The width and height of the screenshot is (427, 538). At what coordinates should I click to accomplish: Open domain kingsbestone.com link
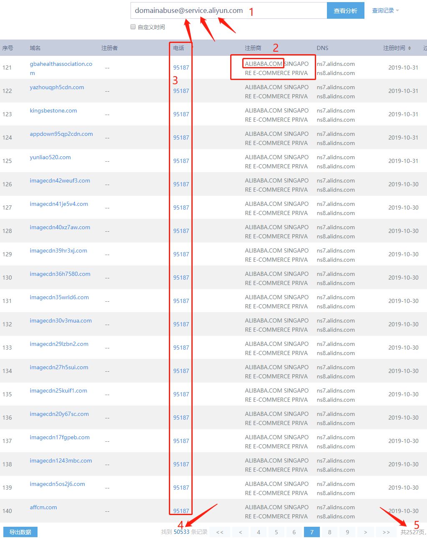point(53,110)
